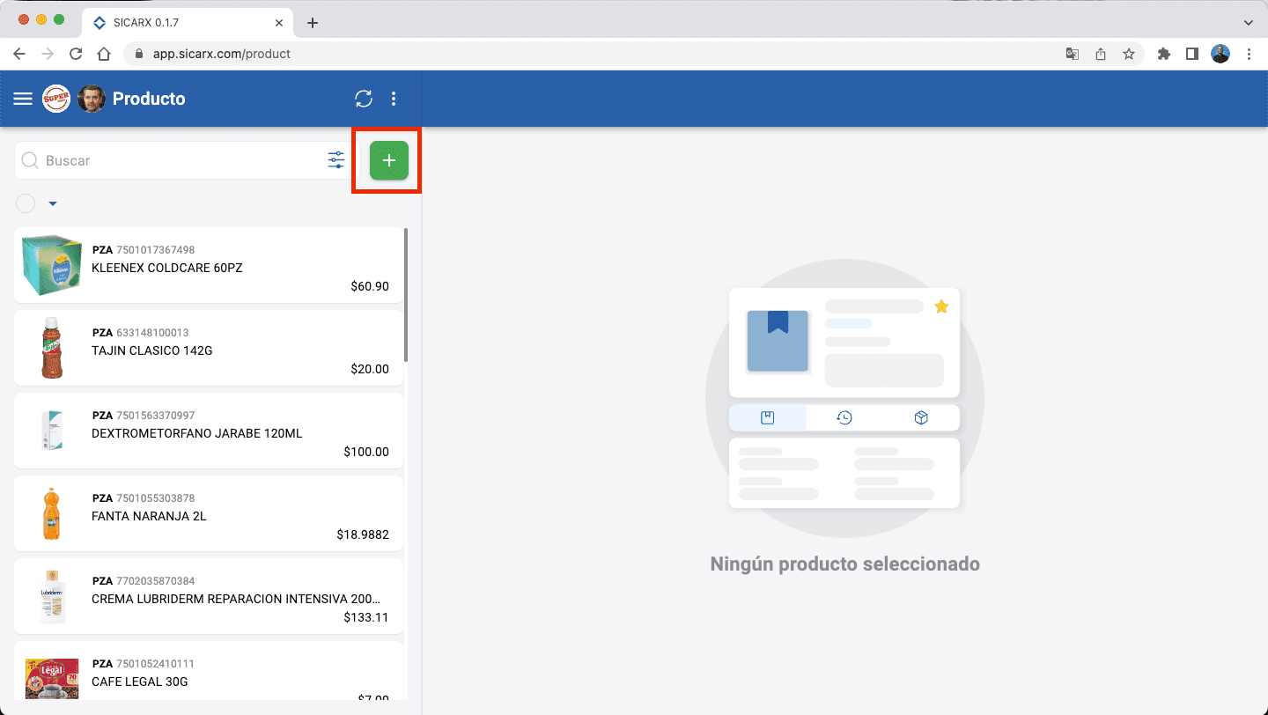Click the Super store logo
Screen dimensions: 1268x715
[55, 99]
